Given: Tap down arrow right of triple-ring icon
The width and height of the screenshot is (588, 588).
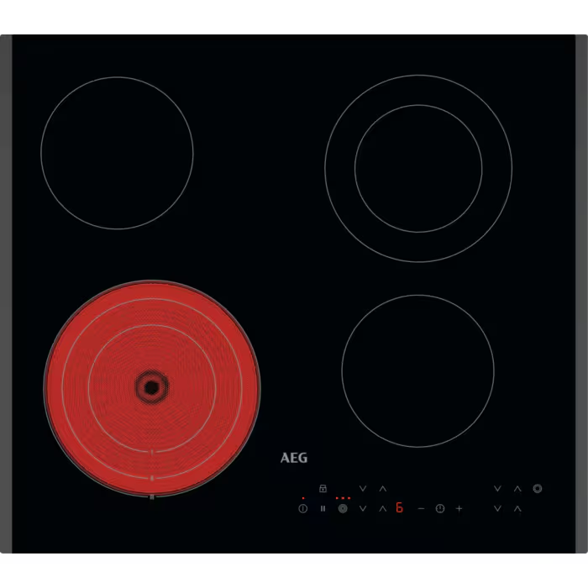Looking at the screenshot, I should pyautogui.click(x=363, y=508).
